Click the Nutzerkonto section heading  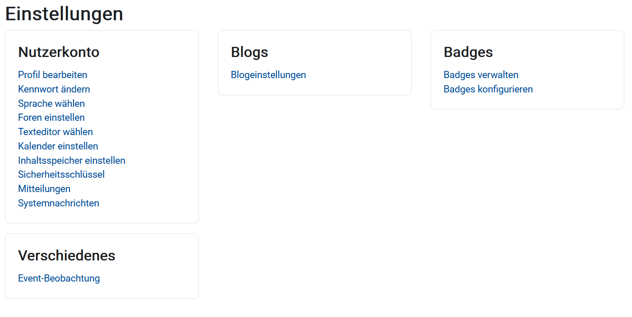pyautogui.click(x=59, y=52)
